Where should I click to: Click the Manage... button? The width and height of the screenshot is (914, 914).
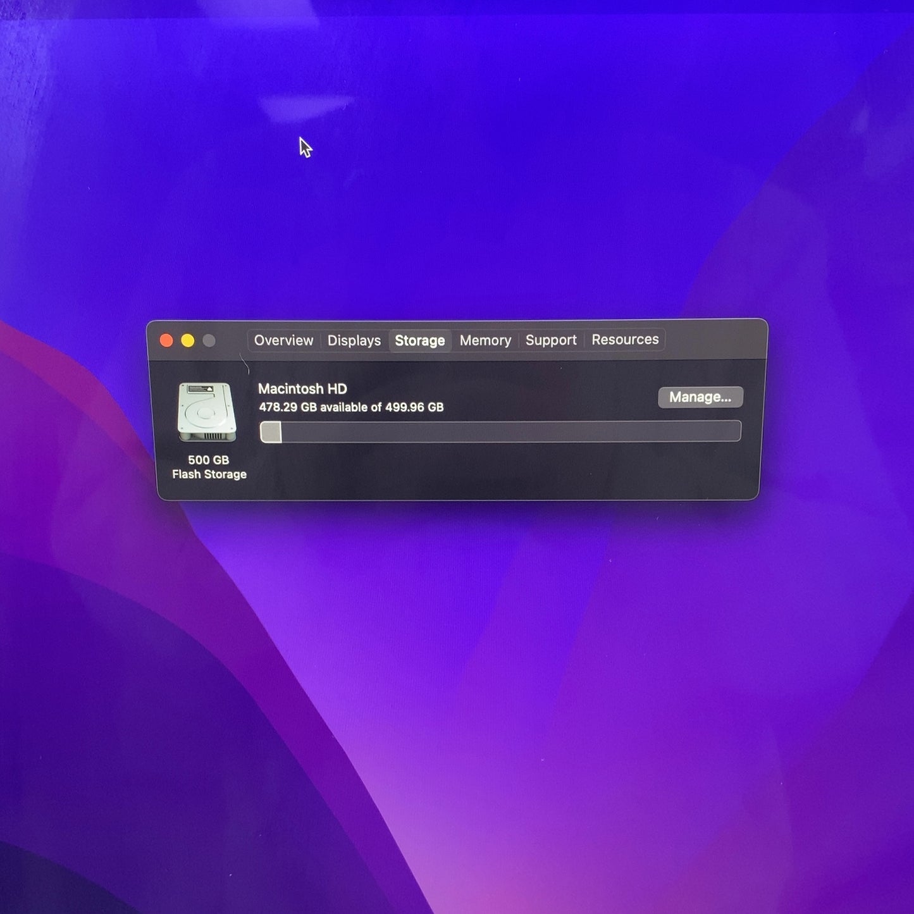pyautogui.click(x=700, y=397)
